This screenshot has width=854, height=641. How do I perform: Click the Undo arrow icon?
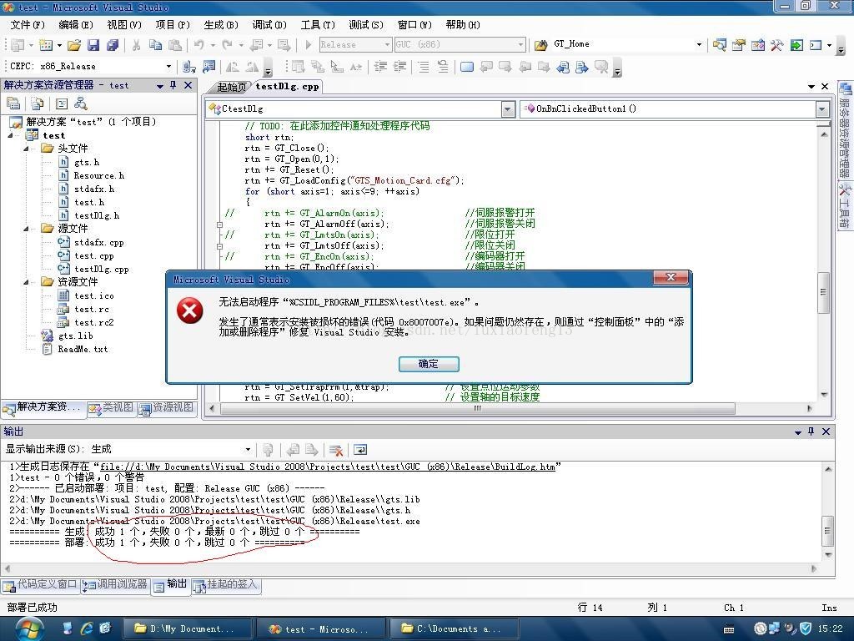pos(199,45)
